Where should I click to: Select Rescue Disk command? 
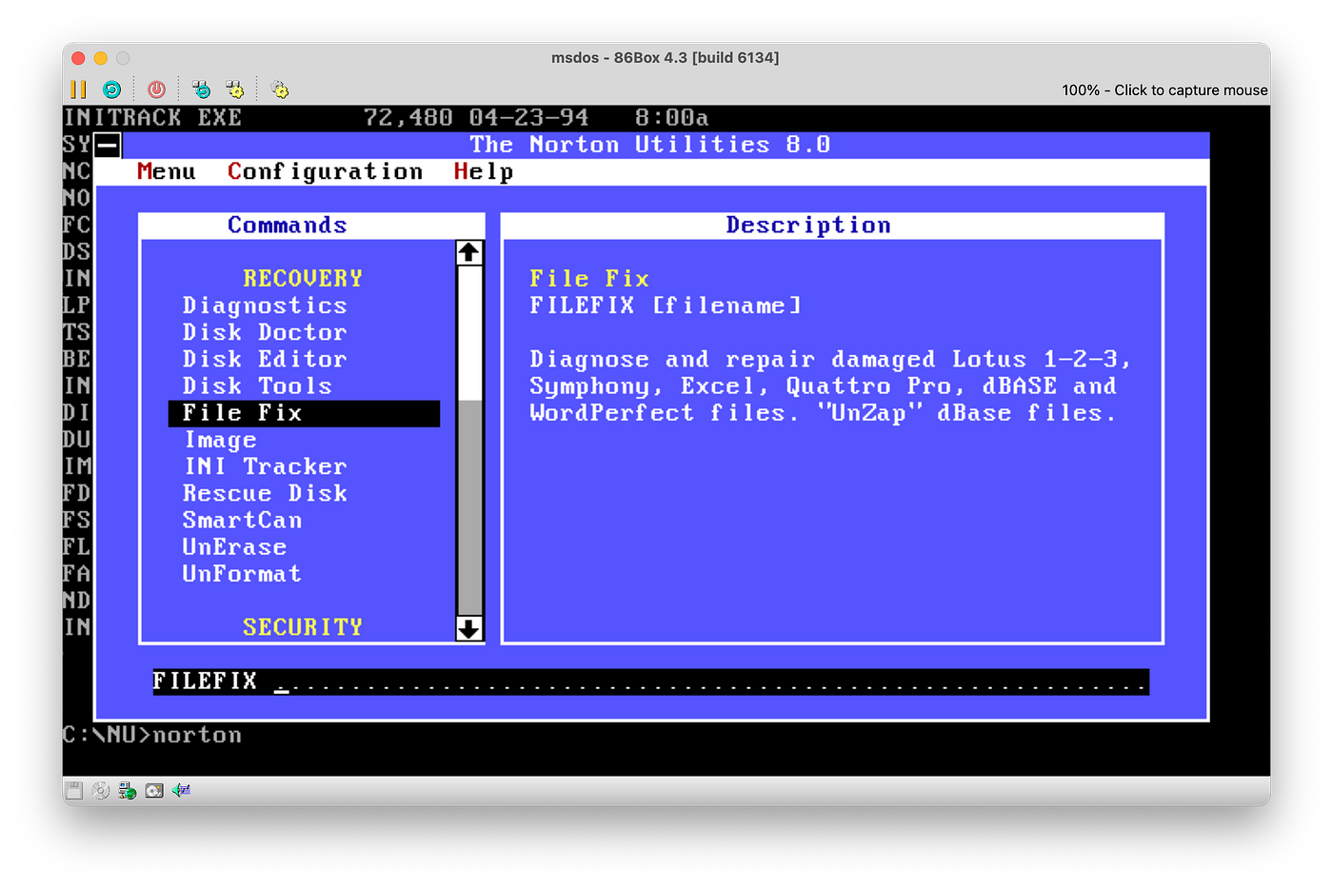coord(265,493)
